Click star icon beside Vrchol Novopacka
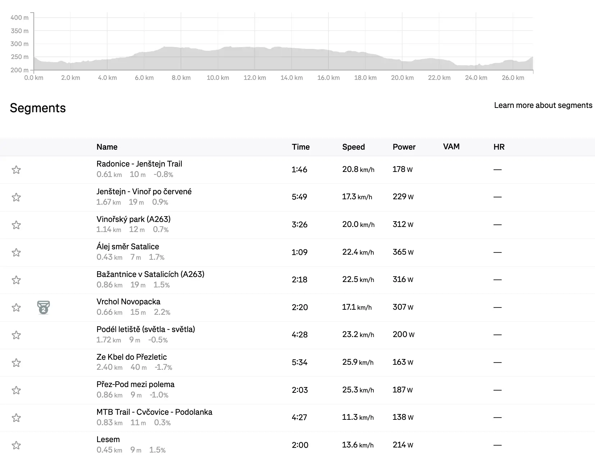Image resolution: width=595 pixels, height=459 pixels. click(16, 308)
